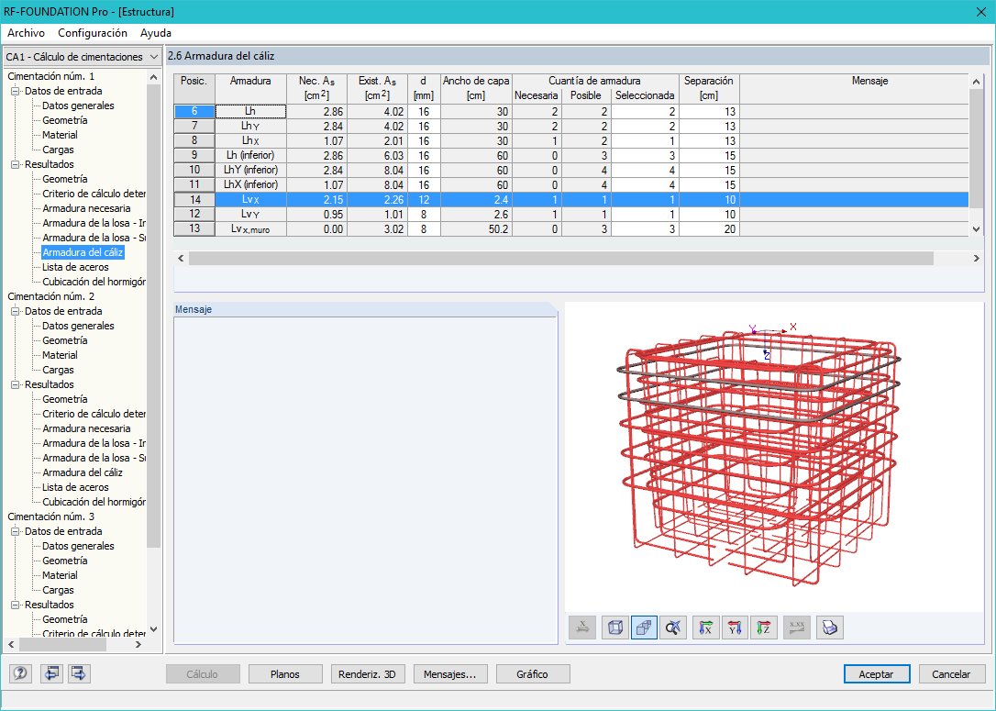This screenshot has height=711, width=996.
Task: Click the Planos button
Action: [285, 674]
